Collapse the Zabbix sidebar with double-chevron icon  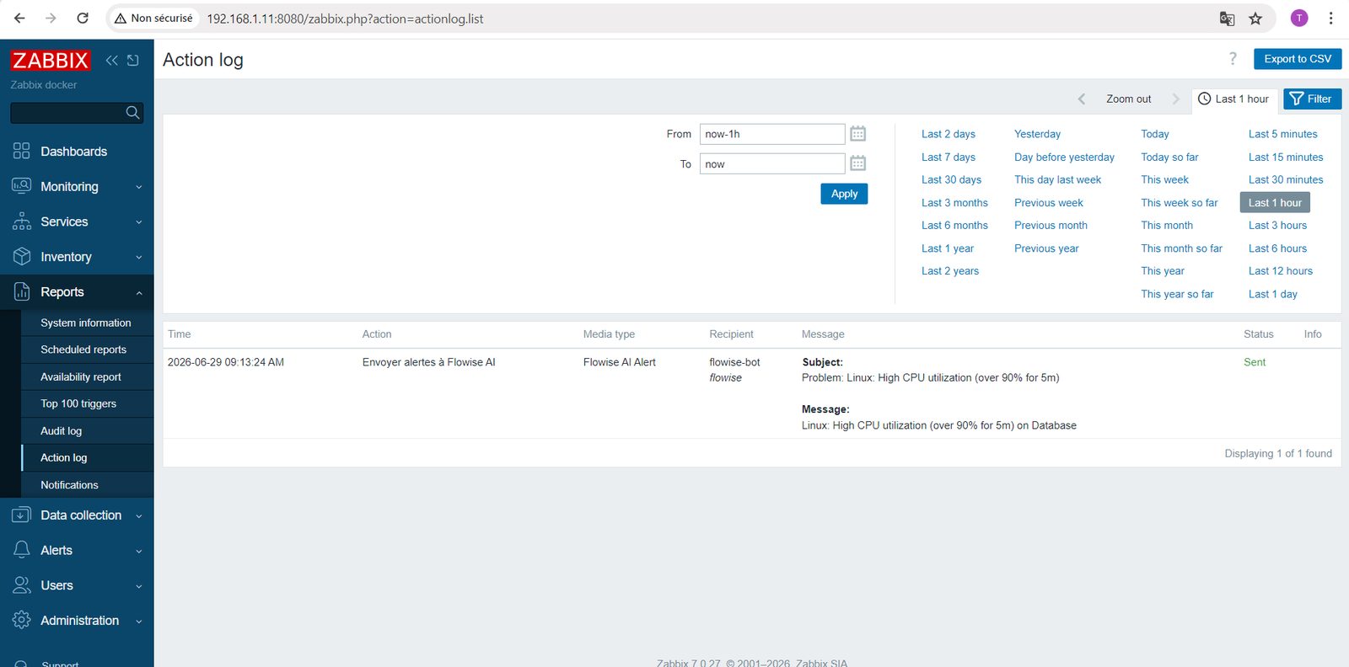pos(111,60)
